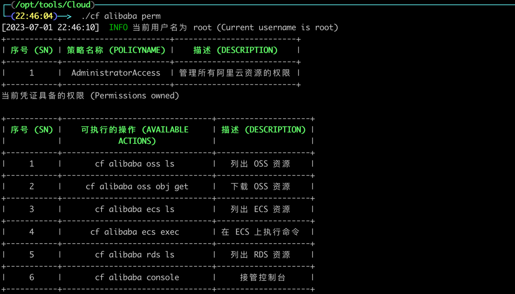Screen dimensions: 515x294
Task: Click the 下载 OSS 资源 description
Action: pyautogui.click(x=260, y=187)
